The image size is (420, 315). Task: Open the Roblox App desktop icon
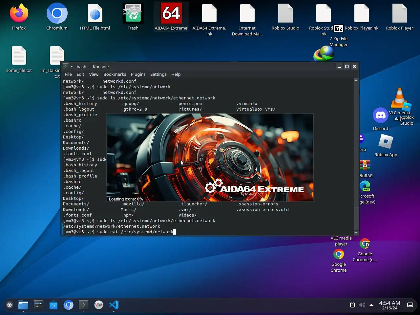386,141
